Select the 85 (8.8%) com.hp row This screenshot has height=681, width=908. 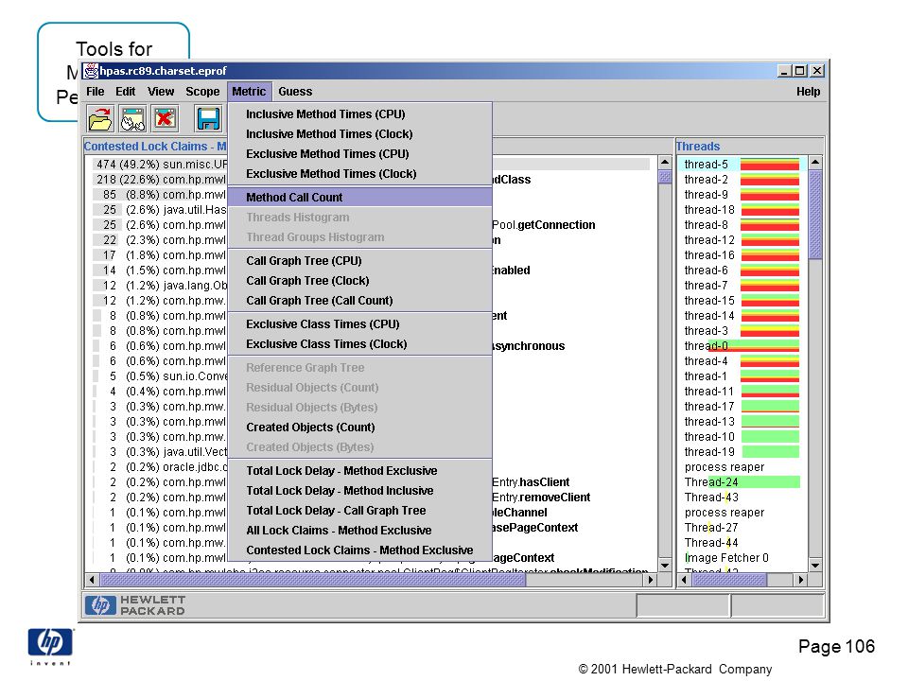[x=371, y=195]
